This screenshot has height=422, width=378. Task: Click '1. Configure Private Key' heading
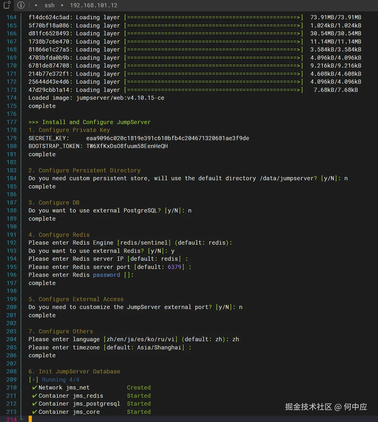(x=69, y=130)
